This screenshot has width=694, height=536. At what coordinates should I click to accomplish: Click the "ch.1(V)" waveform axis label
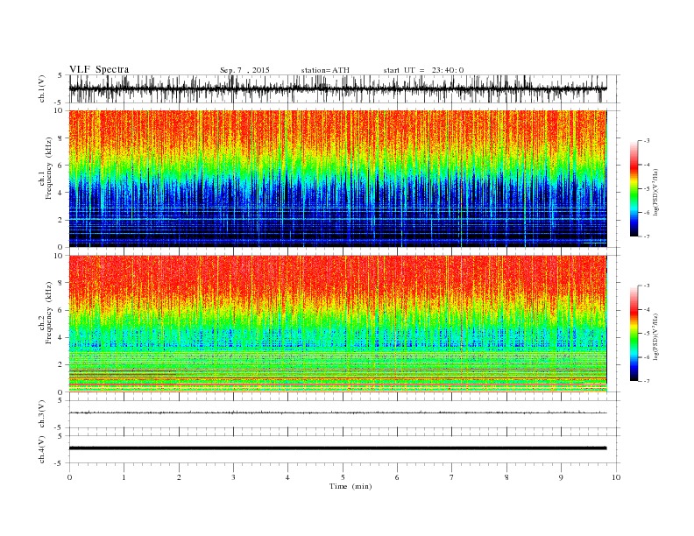click(x=42, y=88)
